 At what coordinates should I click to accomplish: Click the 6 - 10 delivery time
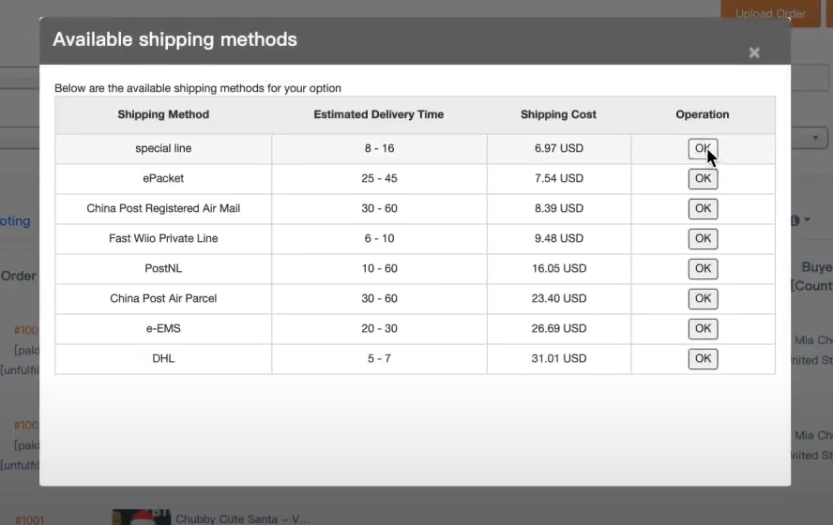pos(379,238)
